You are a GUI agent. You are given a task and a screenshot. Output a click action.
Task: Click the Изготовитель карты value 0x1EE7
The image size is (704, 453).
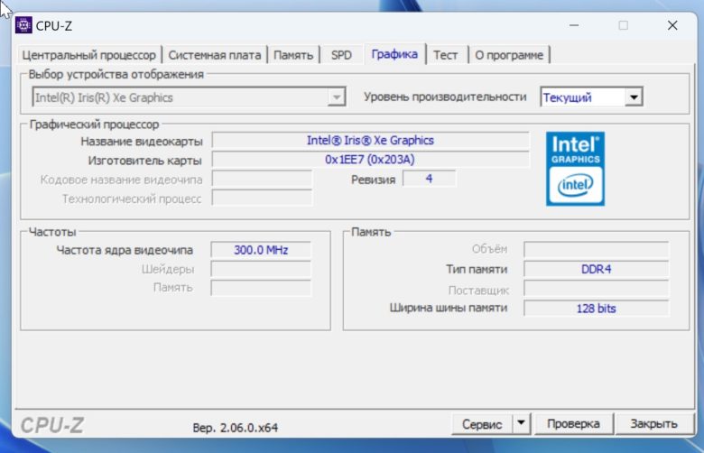(370, 160)
